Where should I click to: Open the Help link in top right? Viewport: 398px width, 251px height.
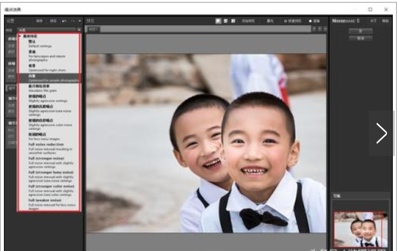click(x=385, y=21)
